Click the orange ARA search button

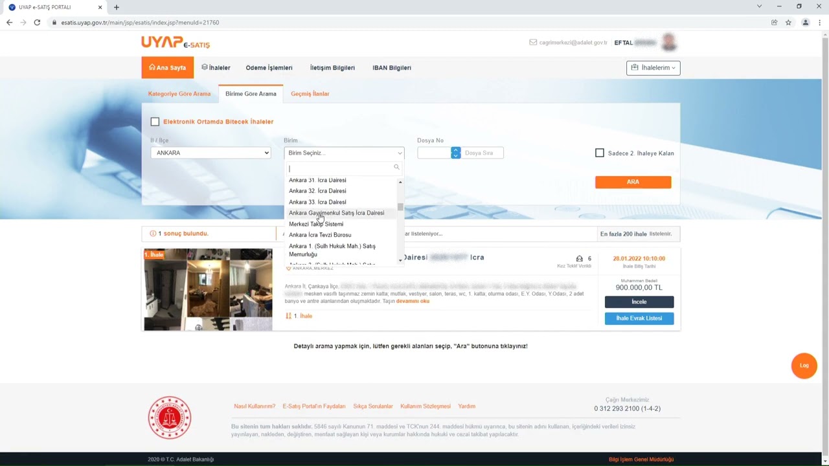coord(633,182)
